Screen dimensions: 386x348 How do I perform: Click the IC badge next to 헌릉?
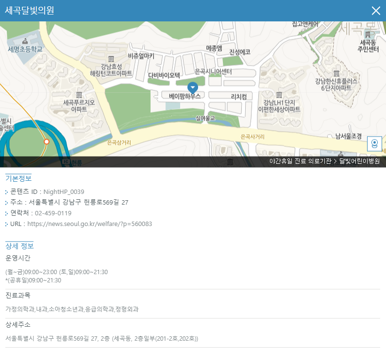(x=66, y=162)
